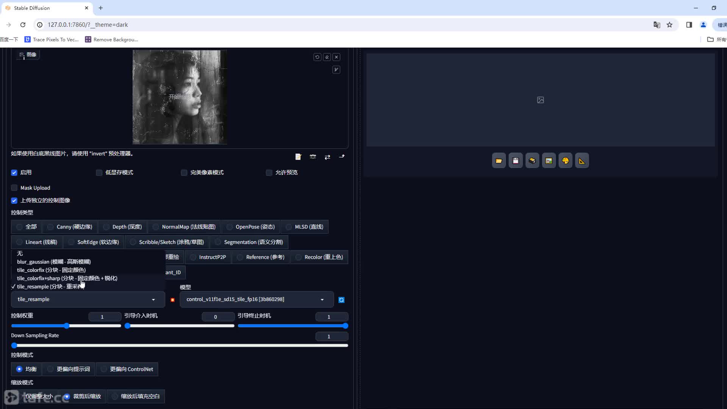
Task: Check the Mask Upload checkbox
Action: click(14, 188)
